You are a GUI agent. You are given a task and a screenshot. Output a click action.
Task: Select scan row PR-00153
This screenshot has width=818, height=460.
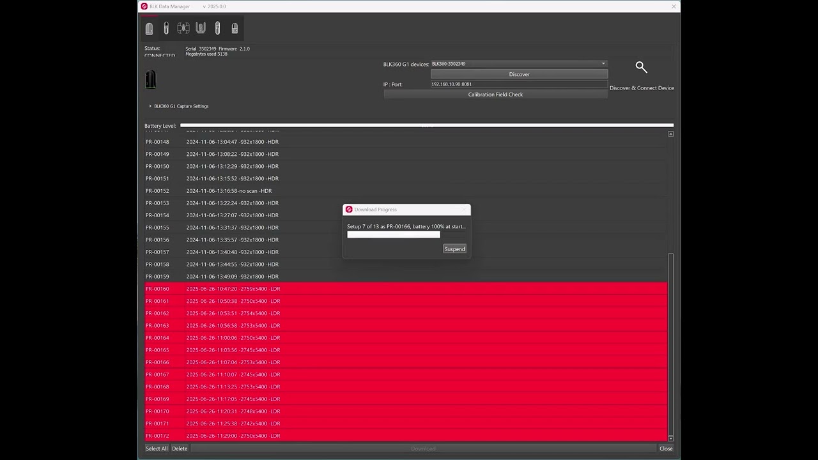406,203
